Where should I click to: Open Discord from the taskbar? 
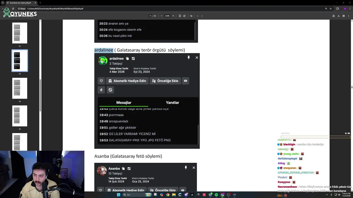pos(186,195)
